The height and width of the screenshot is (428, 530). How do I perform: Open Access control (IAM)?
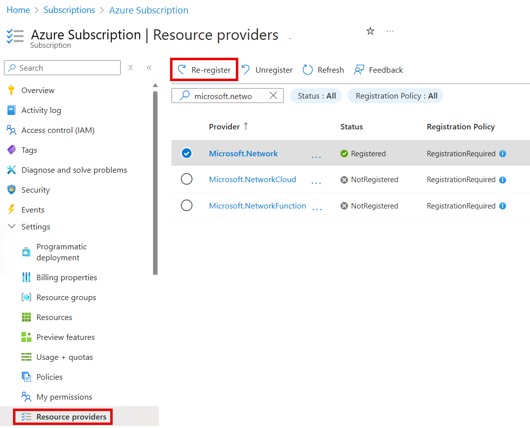point(58,130)
